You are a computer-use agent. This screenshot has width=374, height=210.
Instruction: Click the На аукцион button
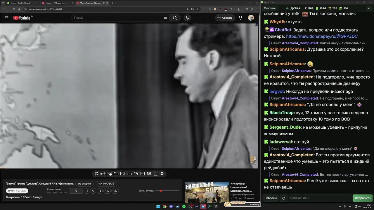click(x=85, y=184)
